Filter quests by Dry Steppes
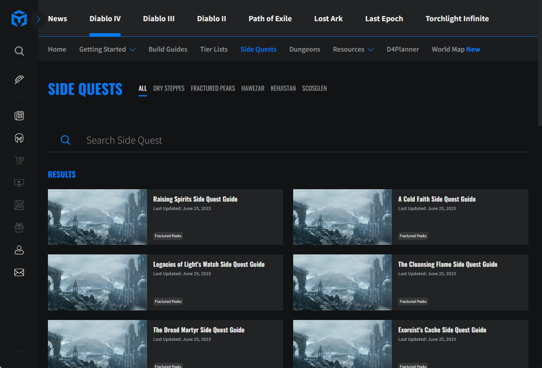 click(x=169, y=88)
